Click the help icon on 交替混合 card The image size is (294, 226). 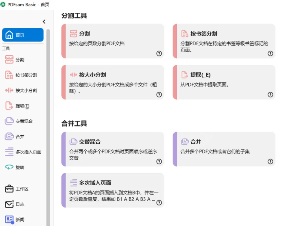(159, 162)
